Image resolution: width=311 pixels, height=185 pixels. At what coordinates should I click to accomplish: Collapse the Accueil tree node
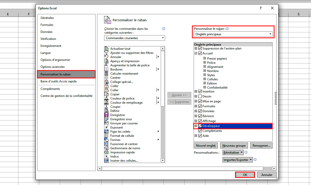(196, 53)
